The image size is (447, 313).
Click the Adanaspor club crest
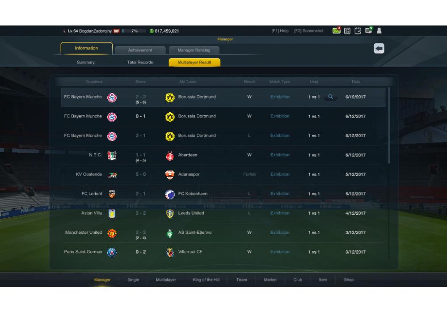[170, 175]
